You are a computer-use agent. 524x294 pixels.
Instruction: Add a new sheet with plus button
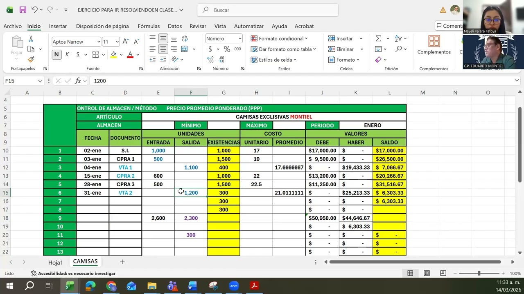click(122, 262)
